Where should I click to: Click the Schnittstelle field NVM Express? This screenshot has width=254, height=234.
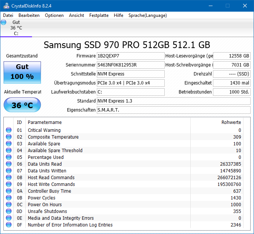coord(131,74)
